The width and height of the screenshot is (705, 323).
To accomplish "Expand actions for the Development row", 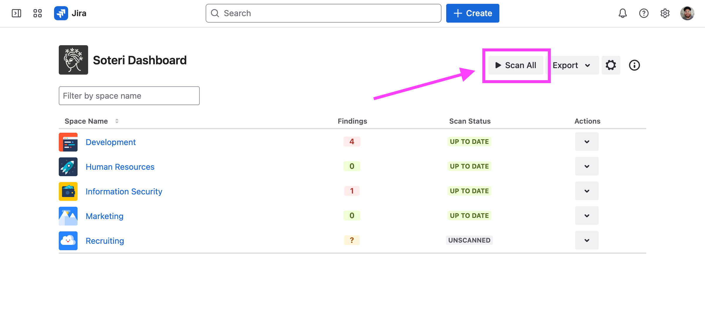I will click(x=587, y=142).
